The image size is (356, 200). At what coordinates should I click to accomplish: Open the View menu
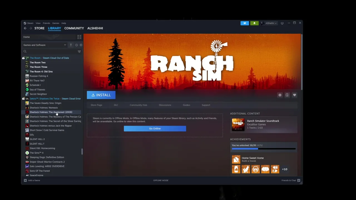coord(38,23)
